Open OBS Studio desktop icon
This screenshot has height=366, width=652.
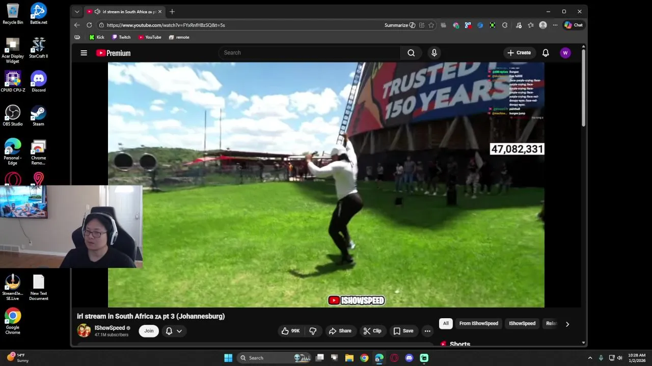13,115
